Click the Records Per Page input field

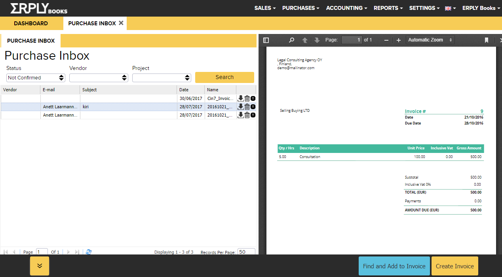246,252
